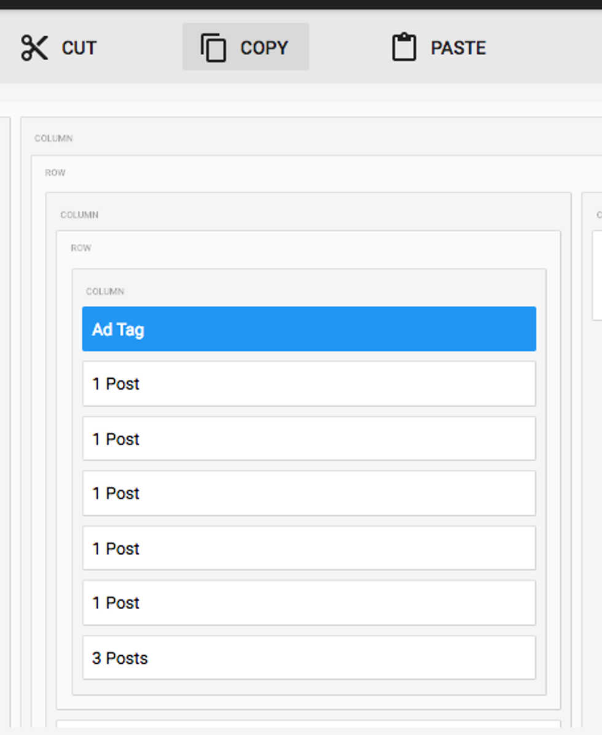Choose the fourth 1 Post block
The image size is (602, 735).
pos(309,548)
